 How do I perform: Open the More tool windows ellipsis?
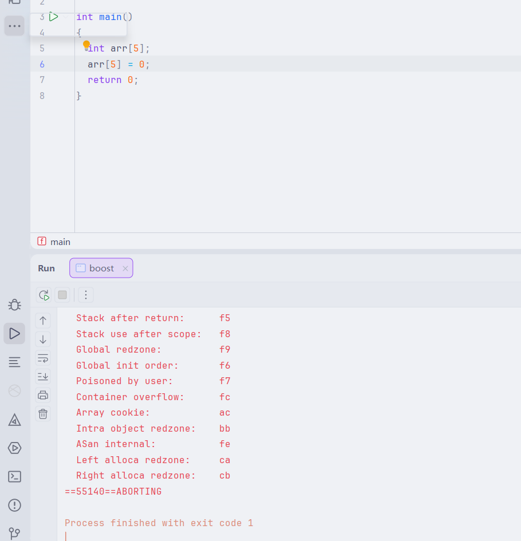pyautogui.click(x=14, y=26)
